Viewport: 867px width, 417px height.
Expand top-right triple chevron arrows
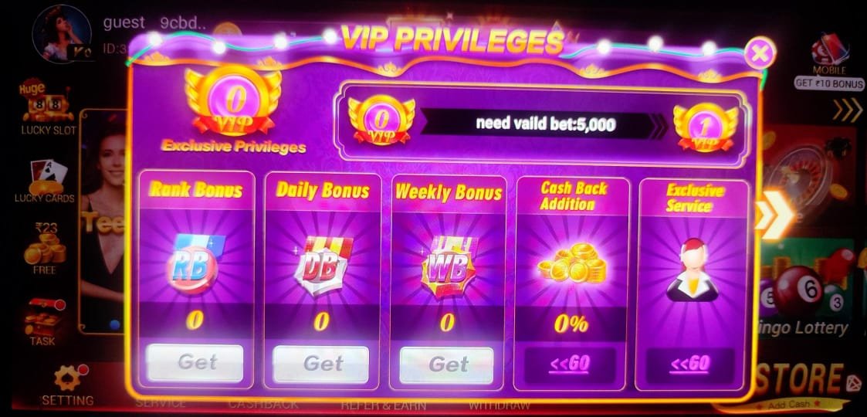[x=847, y=110]
